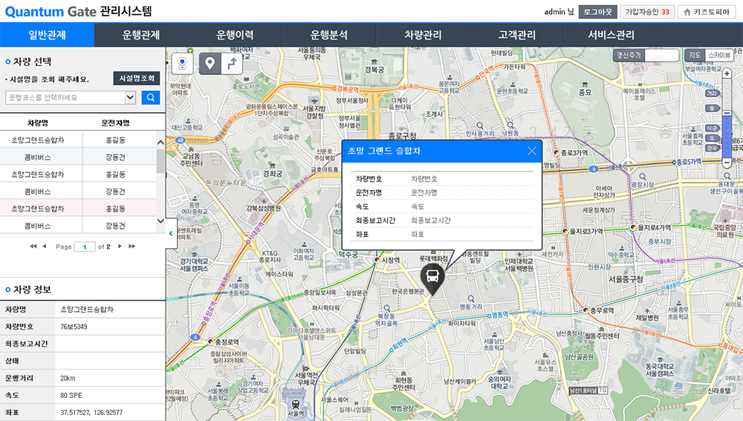Image resolution: width=743 pixels, height=421 pixels.
Task: Open the 서비스관리 tab
Action: tap(611, 35)
